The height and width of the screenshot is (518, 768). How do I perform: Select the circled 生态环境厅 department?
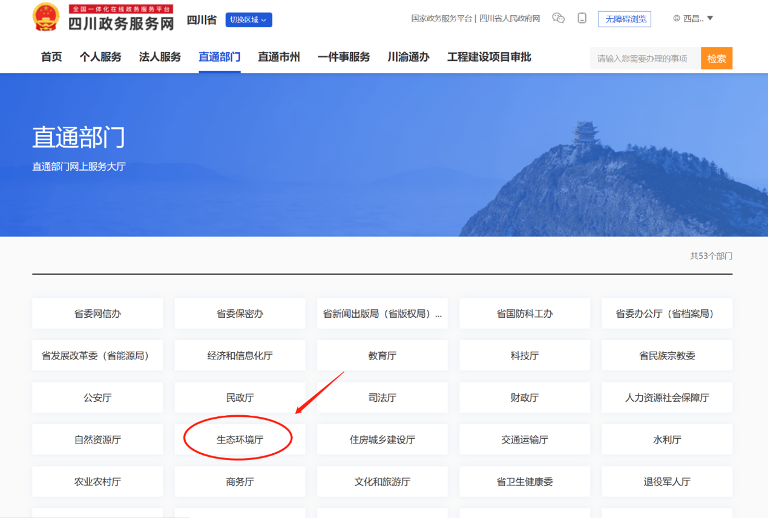point(239,439)
